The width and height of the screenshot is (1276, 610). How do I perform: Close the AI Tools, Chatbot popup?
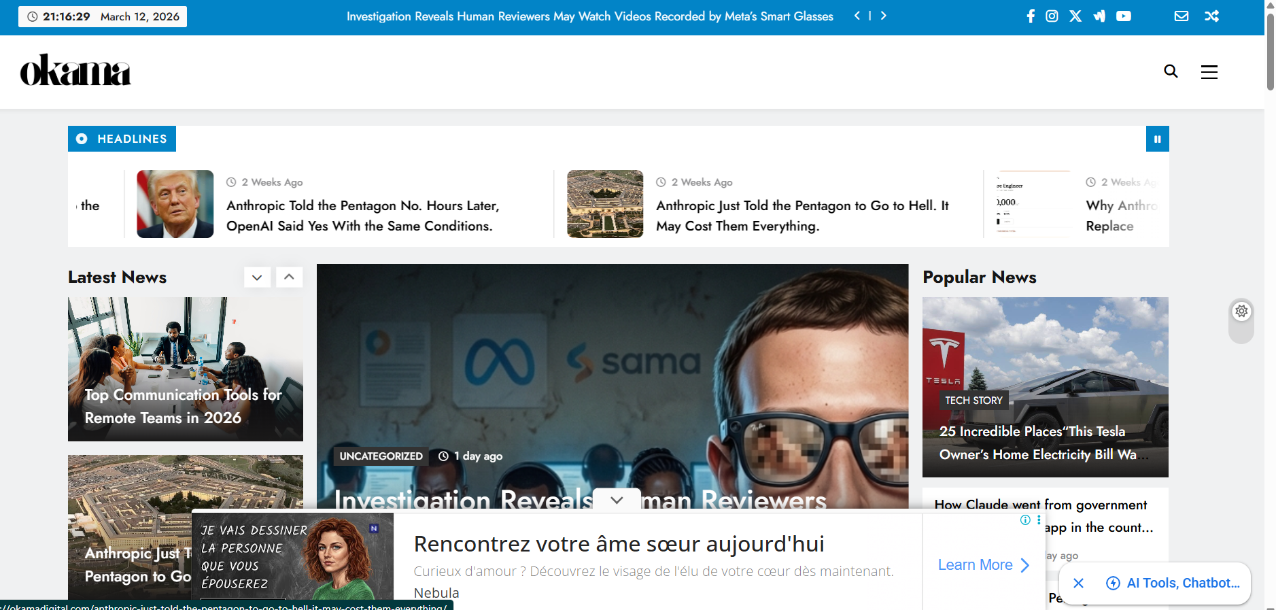click(x=1078, y=583)
